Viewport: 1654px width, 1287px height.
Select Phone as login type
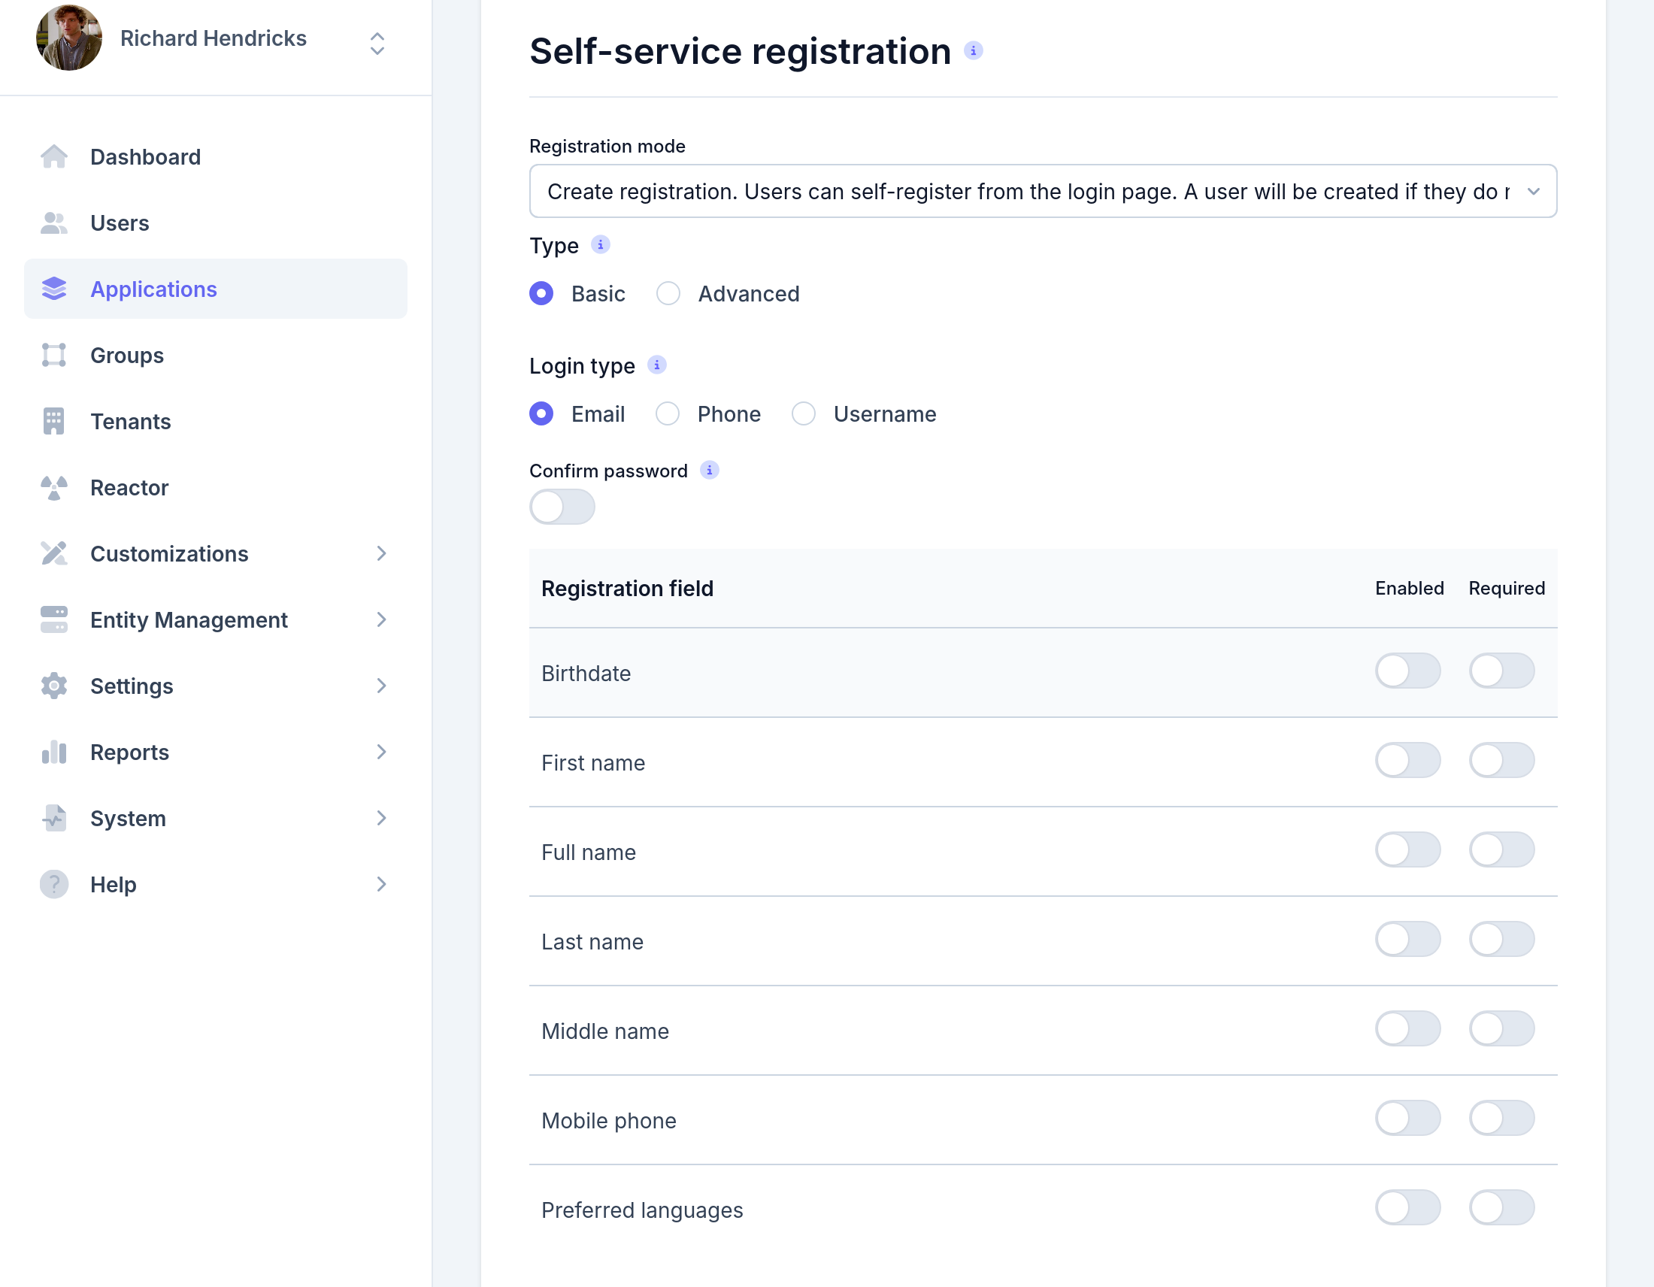[667, 413]
